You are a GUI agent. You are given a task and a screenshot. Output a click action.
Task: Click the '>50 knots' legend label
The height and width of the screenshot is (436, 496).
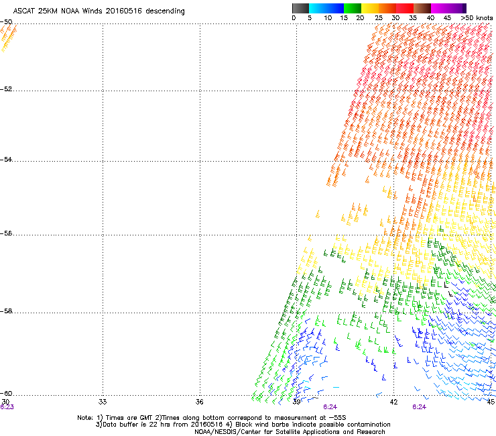477,18
